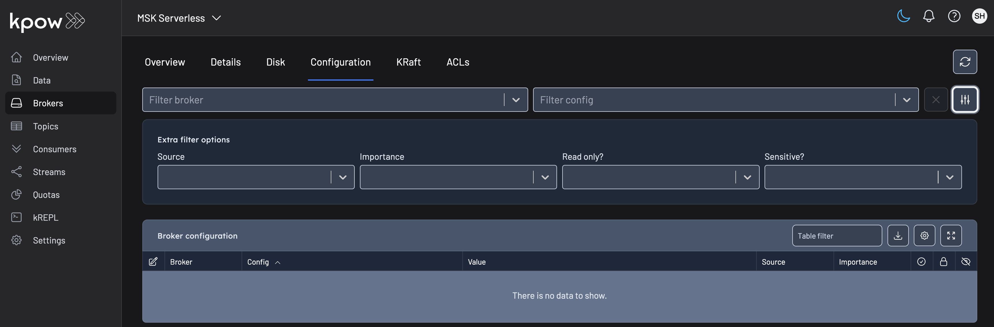Open the Source filter dropdown
This screenshot has height=327, width=994.
pos(343,177)
